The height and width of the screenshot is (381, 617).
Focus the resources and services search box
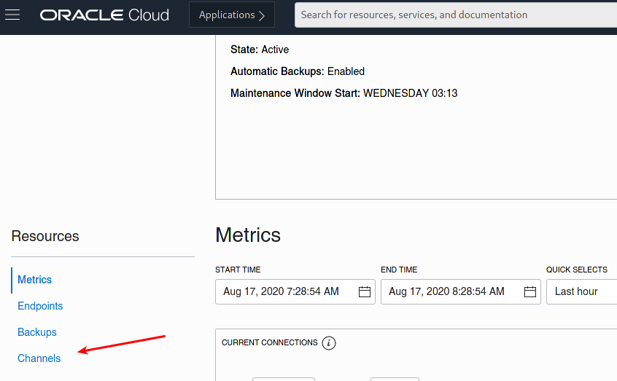pyautogui.click(x=456, y=15)
